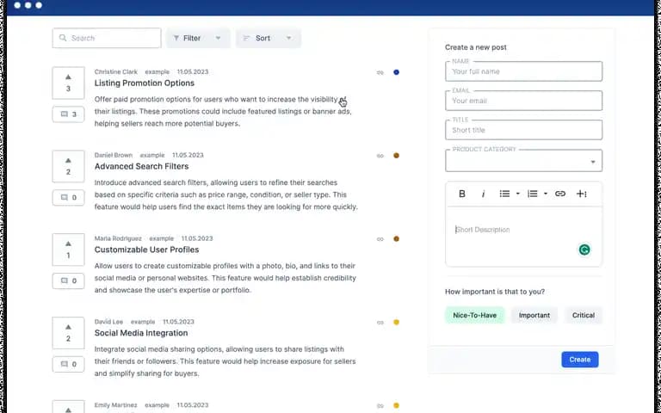Focus the Search input field
Screen dimensions: 661x413
[107, 38]
